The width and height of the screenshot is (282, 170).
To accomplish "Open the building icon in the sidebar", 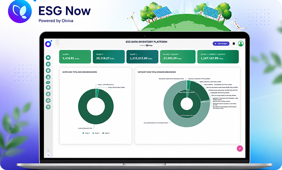I will pyautogui.click(x=48, y=77).
